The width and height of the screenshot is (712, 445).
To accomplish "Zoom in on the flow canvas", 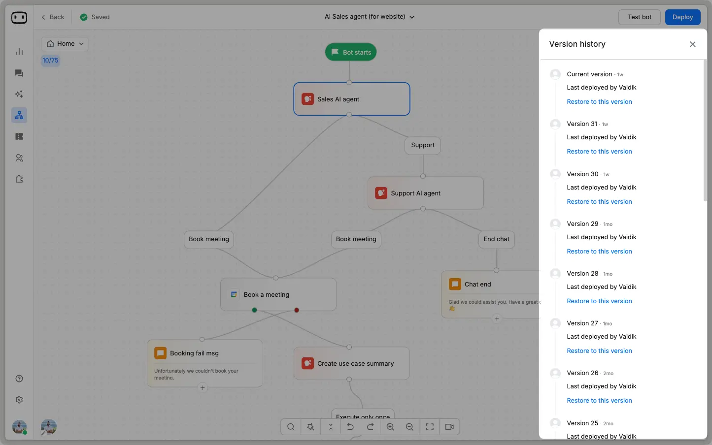I will coord(390,427).
